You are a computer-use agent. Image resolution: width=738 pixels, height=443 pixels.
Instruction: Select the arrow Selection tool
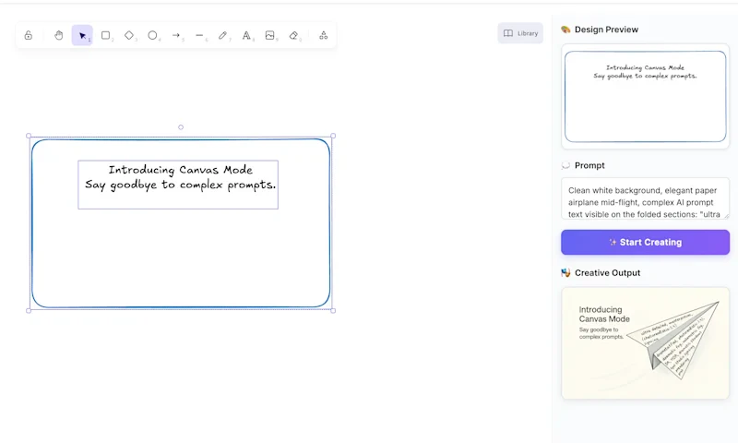coord(82,35)
